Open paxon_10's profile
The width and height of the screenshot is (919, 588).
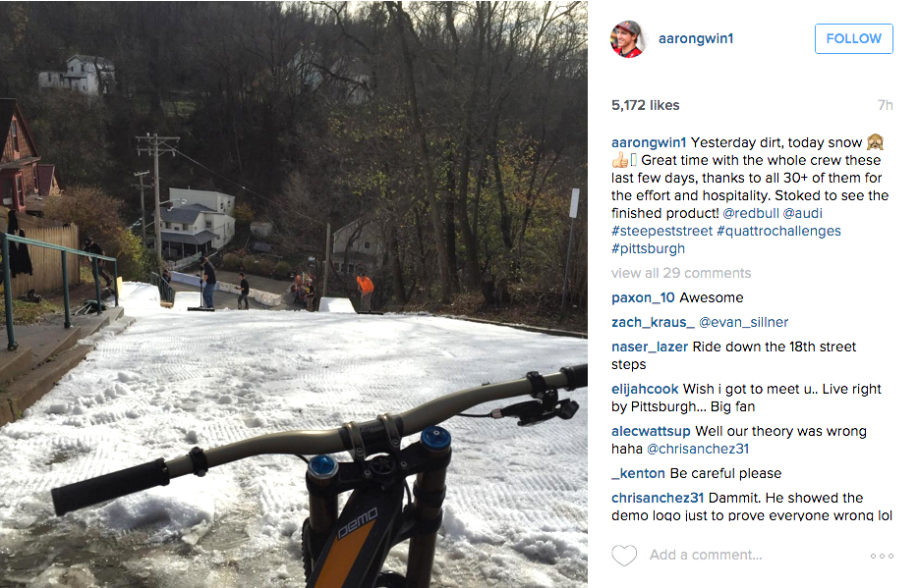click(642, 297)
